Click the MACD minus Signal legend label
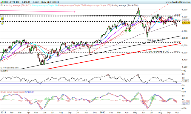191x114 pixels. coord(10,92)
